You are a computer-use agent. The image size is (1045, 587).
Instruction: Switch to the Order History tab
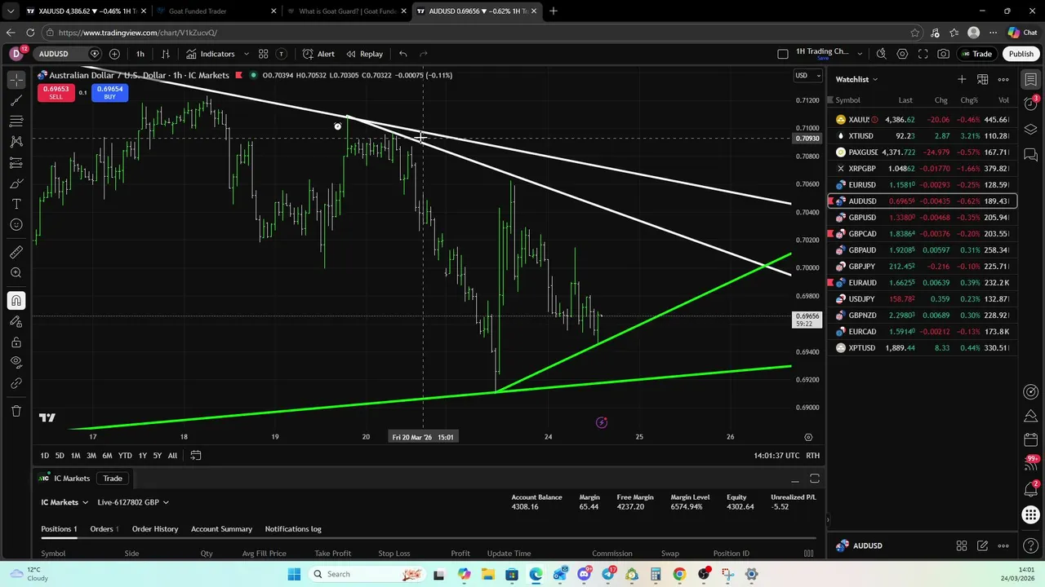coord(155,529)
